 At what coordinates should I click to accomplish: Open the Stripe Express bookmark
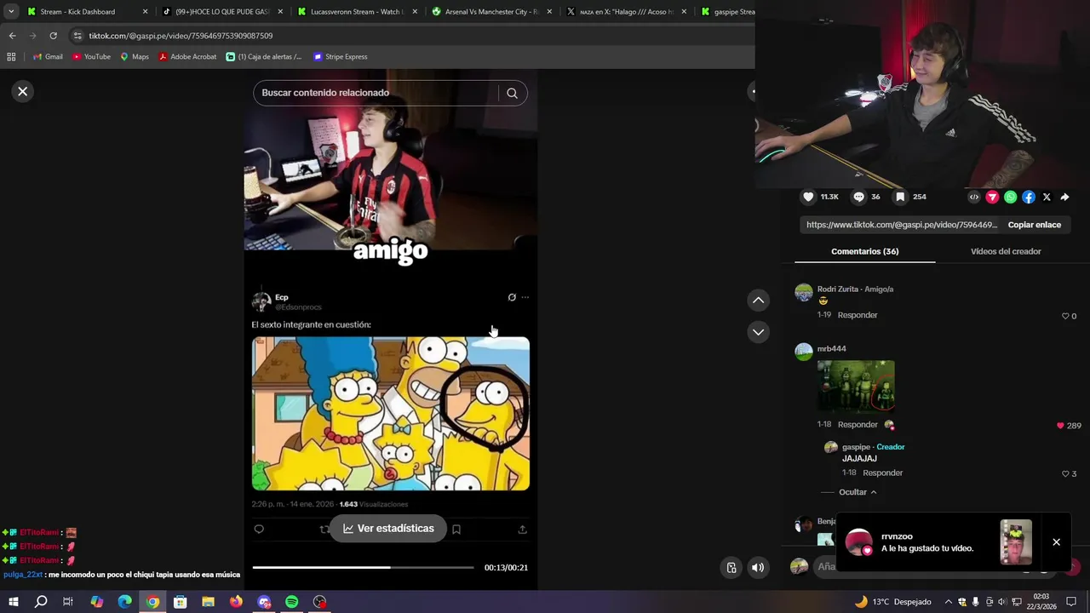point(341,57)
